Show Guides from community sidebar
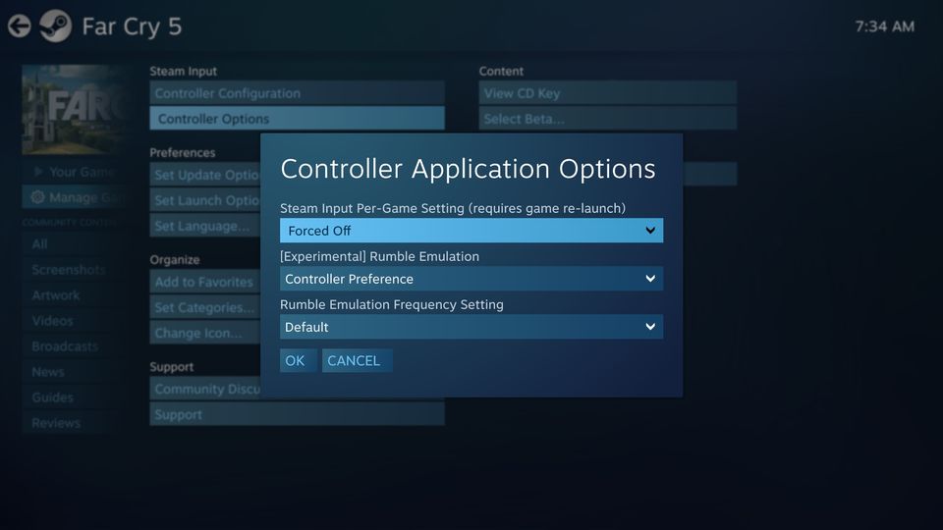The image size is (943, 530). (x=52, y=397)
